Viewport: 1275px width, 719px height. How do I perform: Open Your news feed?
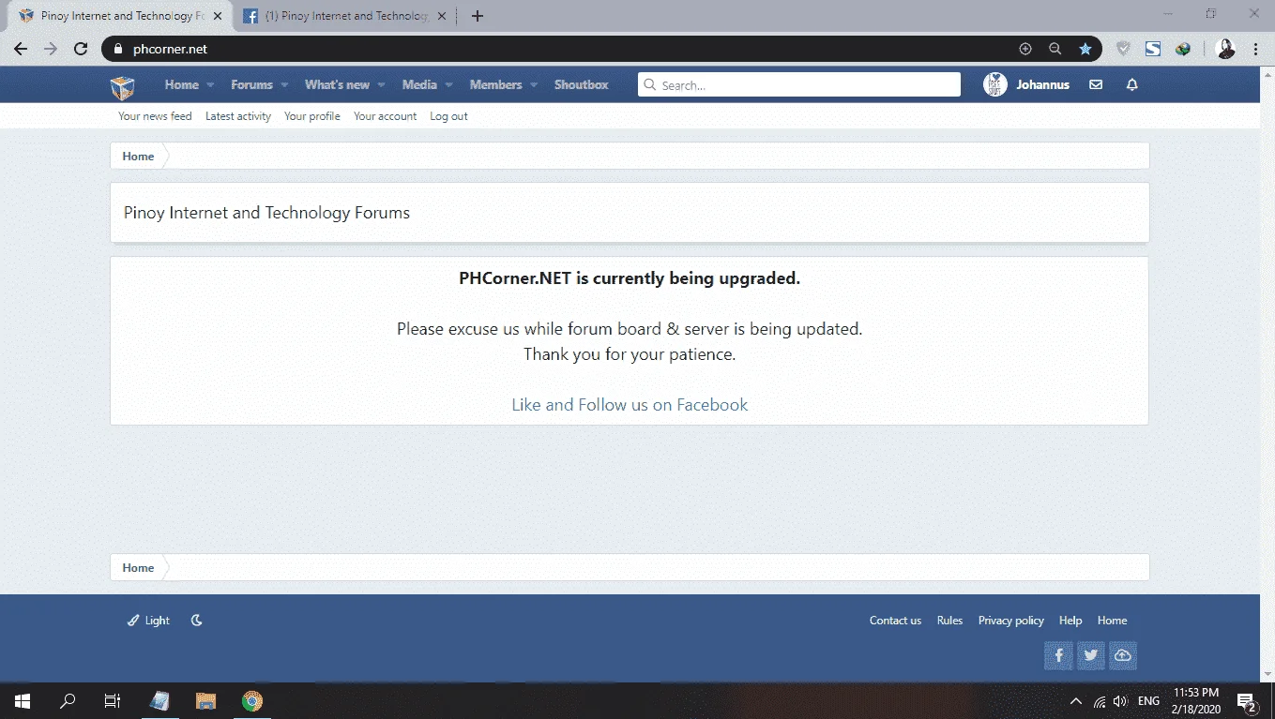155,116
